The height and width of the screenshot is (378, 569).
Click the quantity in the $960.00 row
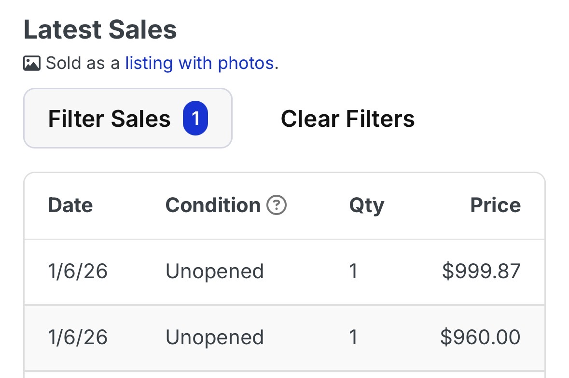[353, 337]
